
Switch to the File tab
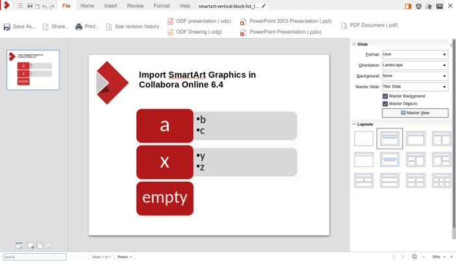click(66, 6)
